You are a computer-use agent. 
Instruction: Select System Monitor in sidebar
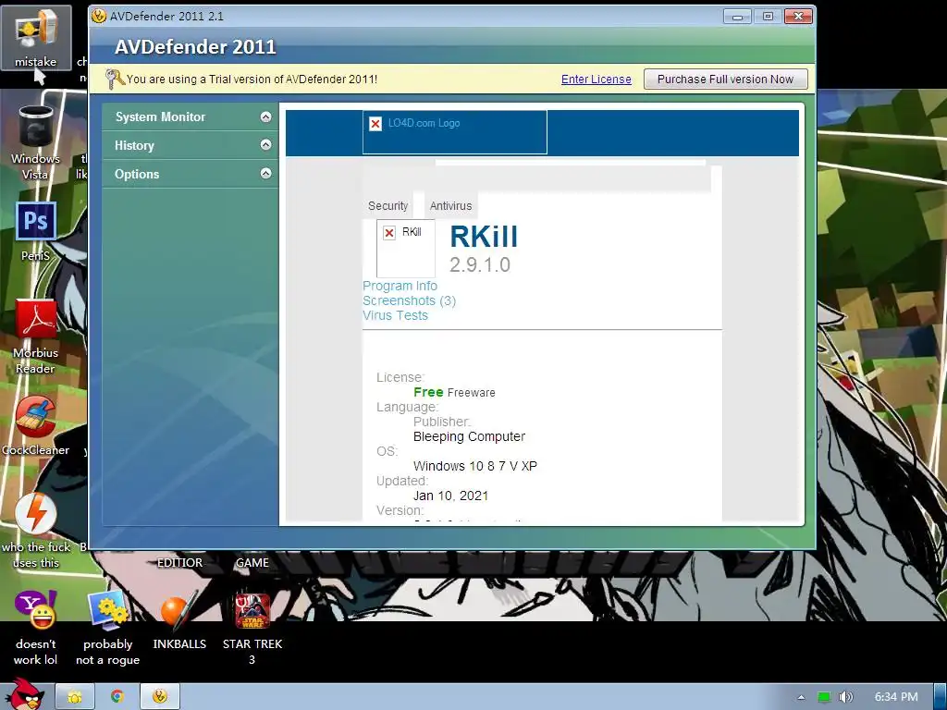160,116
